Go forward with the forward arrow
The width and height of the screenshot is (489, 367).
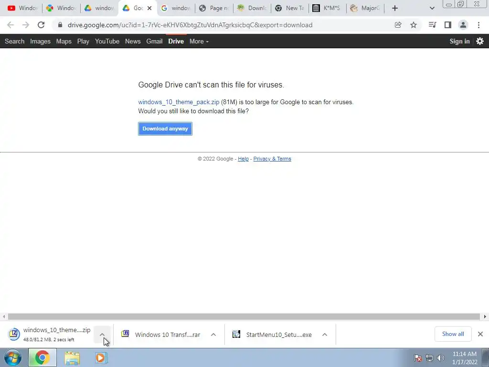(26, 25)
